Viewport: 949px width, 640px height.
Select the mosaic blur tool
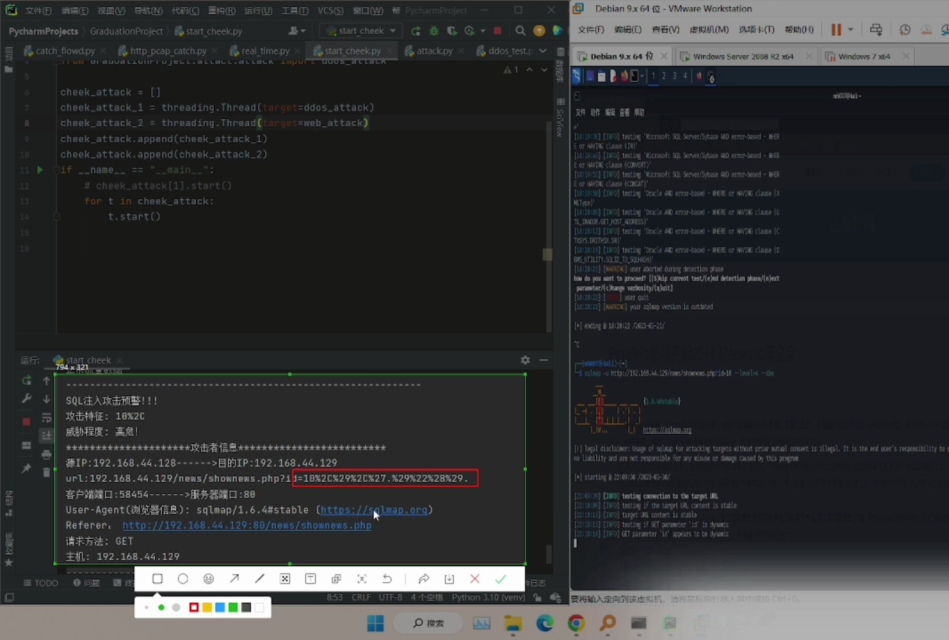tap(285, 579)
